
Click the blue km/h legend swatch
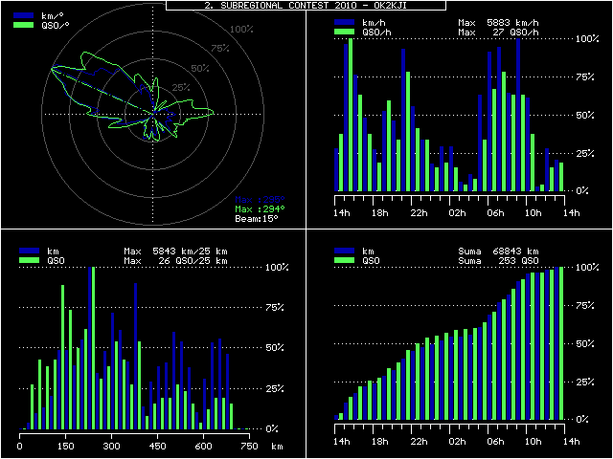point(345,23)
